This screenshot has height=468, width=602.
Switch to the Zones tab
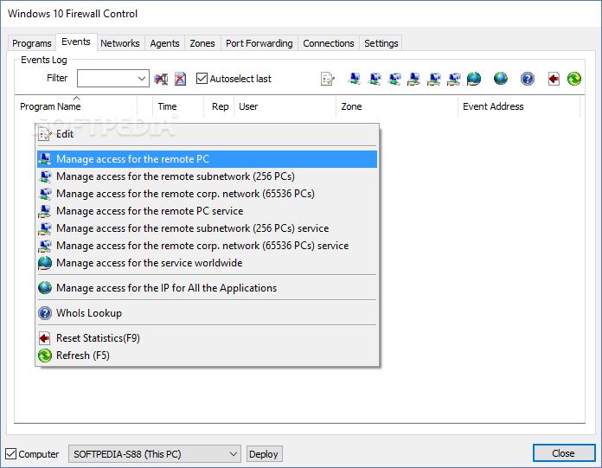tap(202, 43)
